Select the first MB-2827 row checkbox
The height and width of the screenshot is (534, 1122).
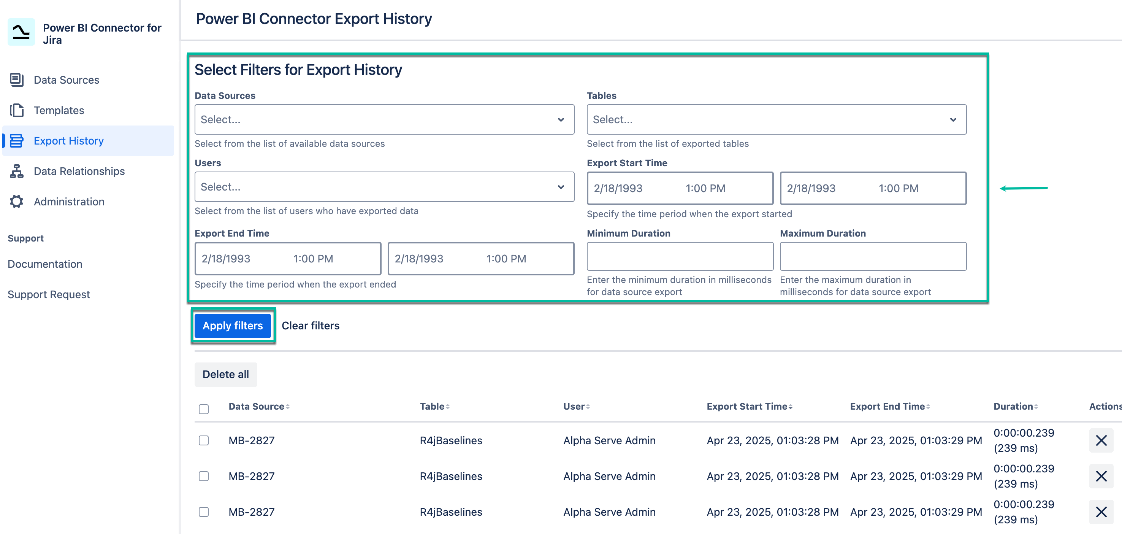pos(203,440)
